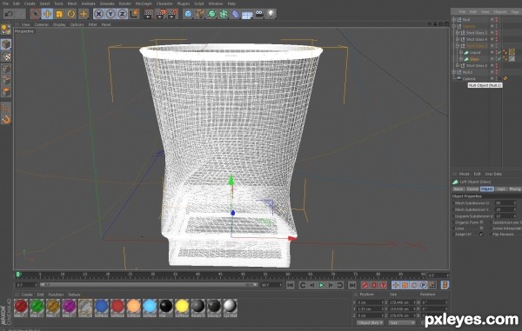
Task: Toggle visibility dots for Shot Glass 2
Action: tap(497, 33)
